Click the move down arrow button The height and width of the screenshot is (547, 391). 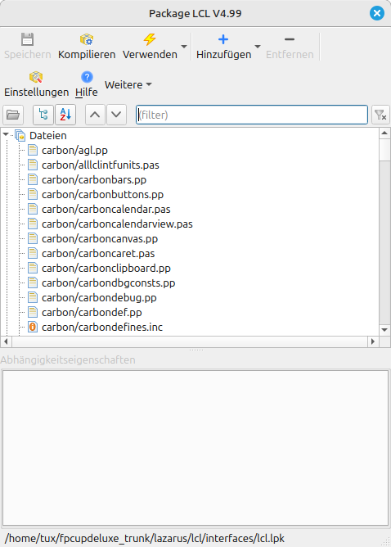click(x=116, y=115)
